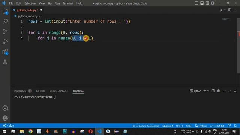Viewport: 240px width, 135px height.
Task: Show hidden system tray icons chevron
Action: click(193, 132)
